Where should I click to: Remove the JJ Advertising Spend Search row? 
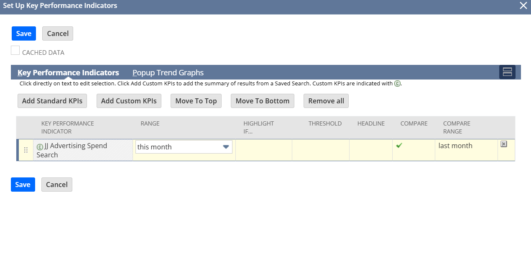503,144
